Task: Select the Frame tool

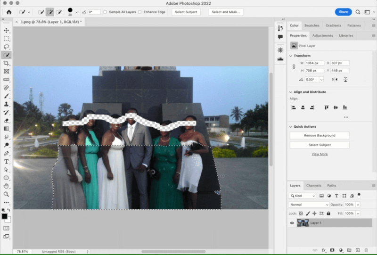Action: [7, 72]
